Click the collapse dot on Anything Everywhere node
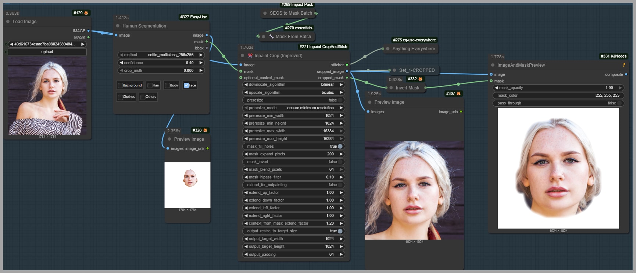This screenshot has height=273, width=636. coord(388,49)
